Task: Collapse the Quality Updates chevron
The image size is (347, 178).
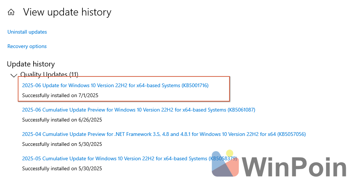Action: pos(14,76)
